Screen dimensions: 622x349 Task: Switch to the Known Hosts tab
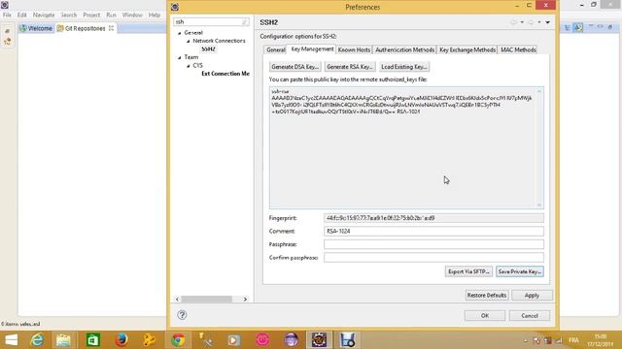point(354,49)
